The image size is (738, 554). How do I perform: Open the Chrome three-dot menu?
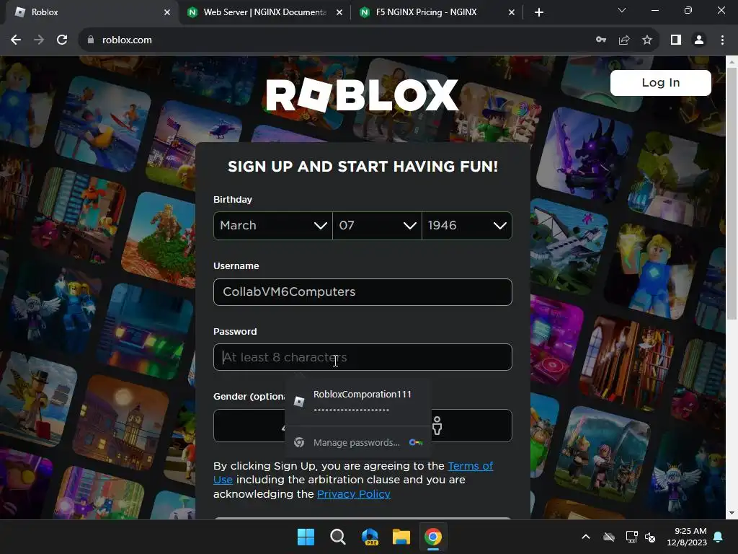click(x=722, y=40)
